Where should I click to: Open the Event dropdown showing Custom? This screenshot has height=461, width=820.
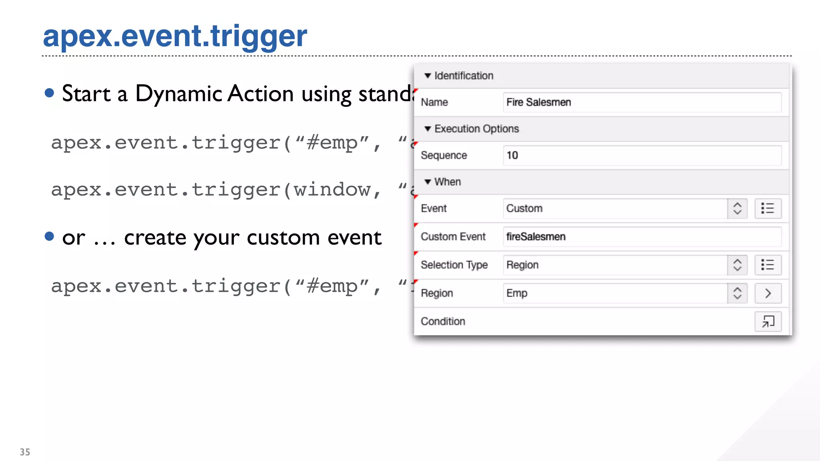coord(625,208)
